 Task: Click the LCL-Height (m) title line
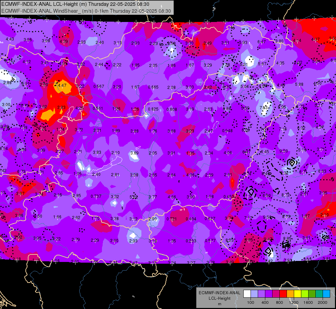(75, 4)
